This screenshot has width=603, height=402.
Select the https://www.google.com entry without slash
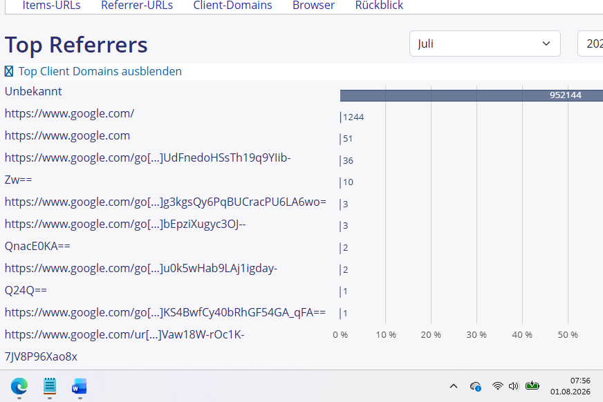(x=67, y=135)
